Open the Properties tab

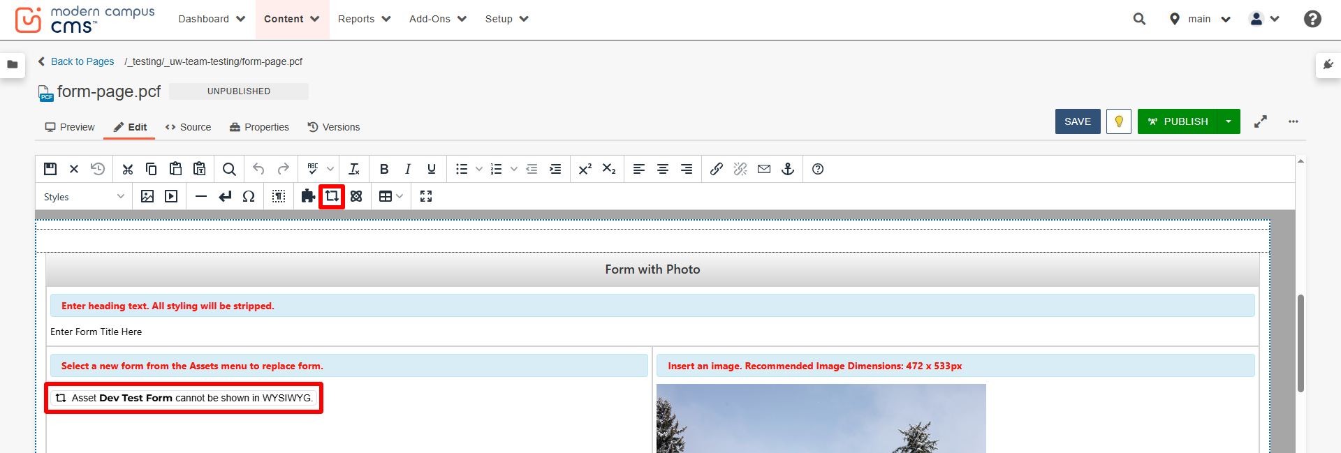259,127
